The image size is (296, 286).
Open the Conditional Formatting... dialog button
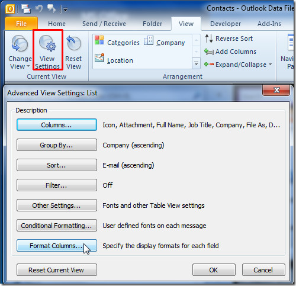pyautogui.click(x=57, y=226)
